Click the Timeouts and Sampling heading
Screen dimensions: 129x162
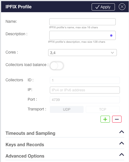(x=30, y=133)
